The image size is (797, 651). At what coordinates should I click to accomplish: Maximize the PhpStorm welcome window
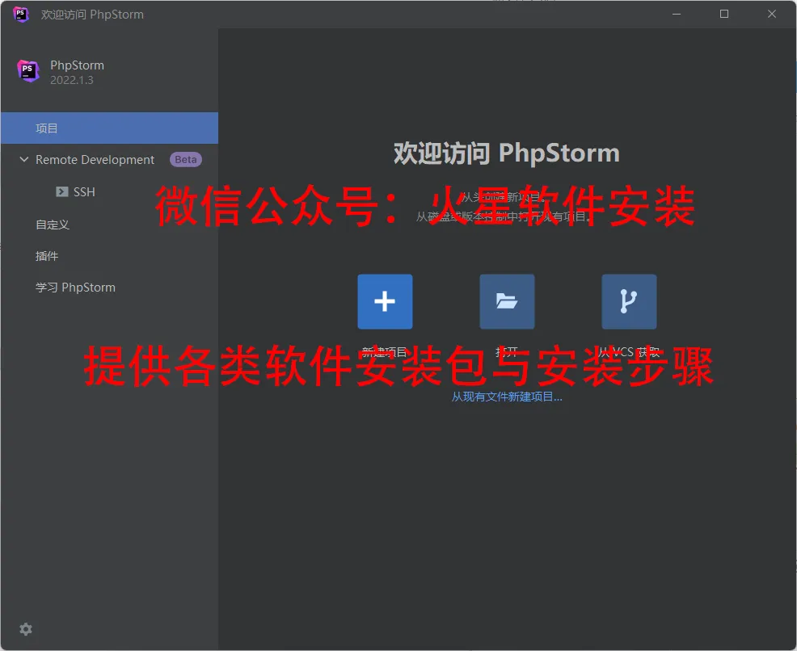click(724, 15)
